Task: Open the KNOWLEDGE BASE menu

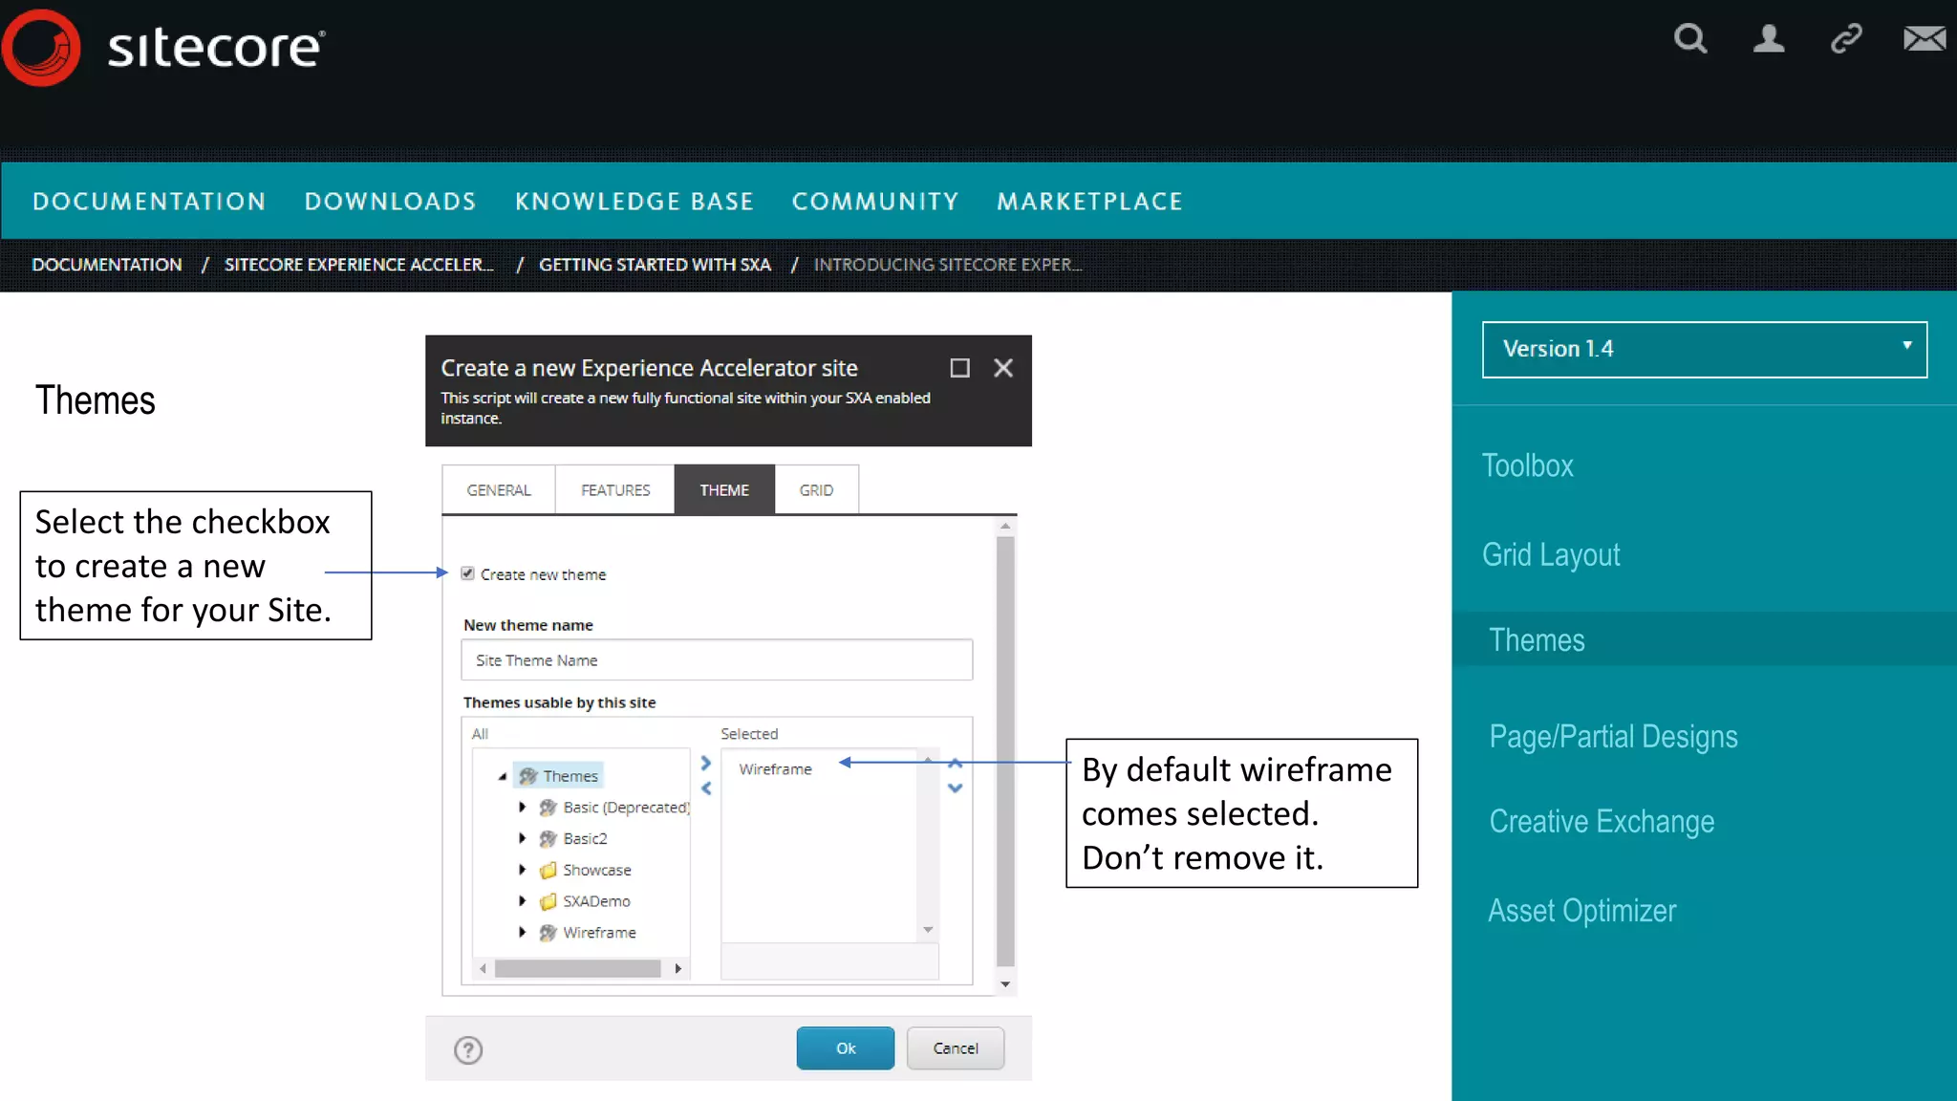Action: pos(634,202)
